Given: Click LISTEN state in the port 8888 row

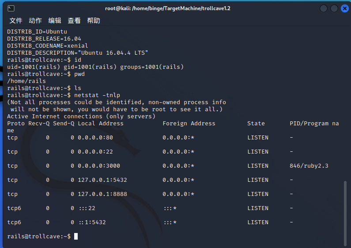Looking at the screenshot, I should pos(258,194).
